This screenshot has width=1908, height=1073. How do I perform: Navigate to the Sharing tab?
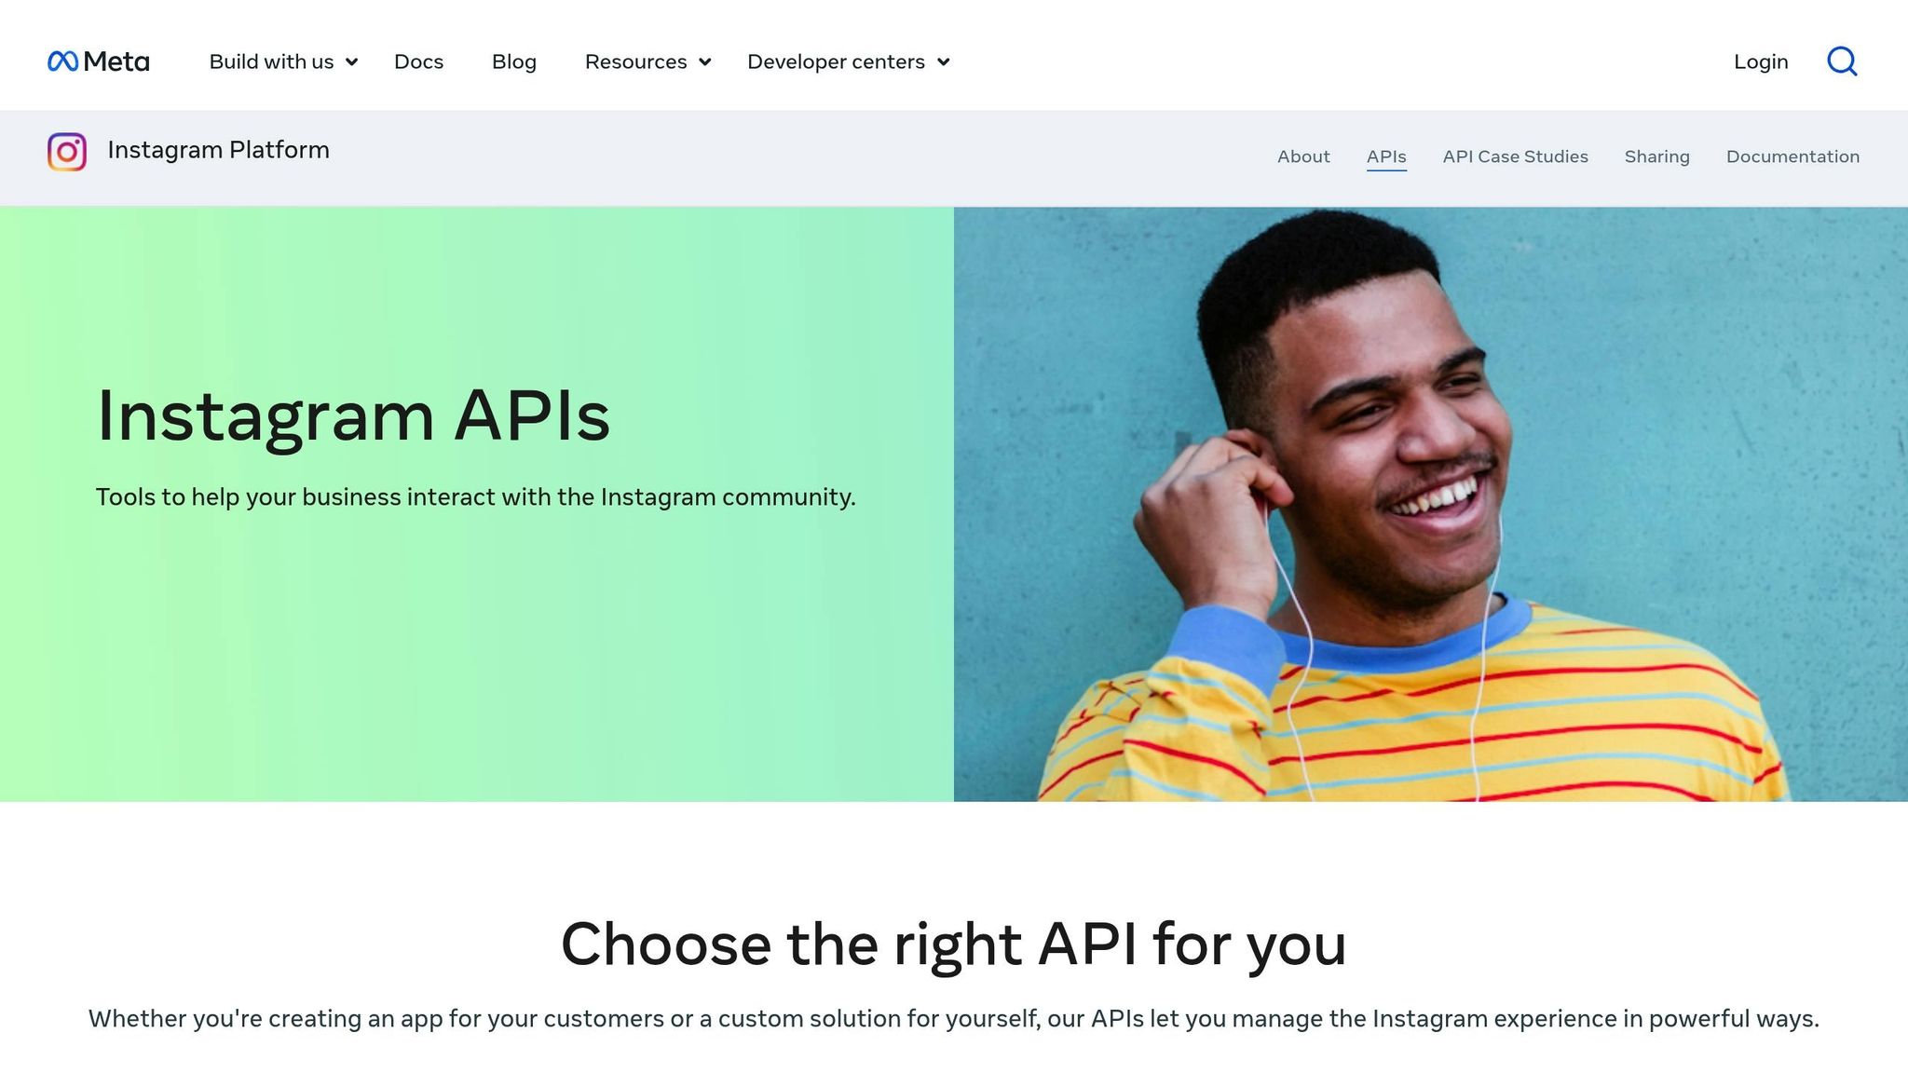[1657, 156]
